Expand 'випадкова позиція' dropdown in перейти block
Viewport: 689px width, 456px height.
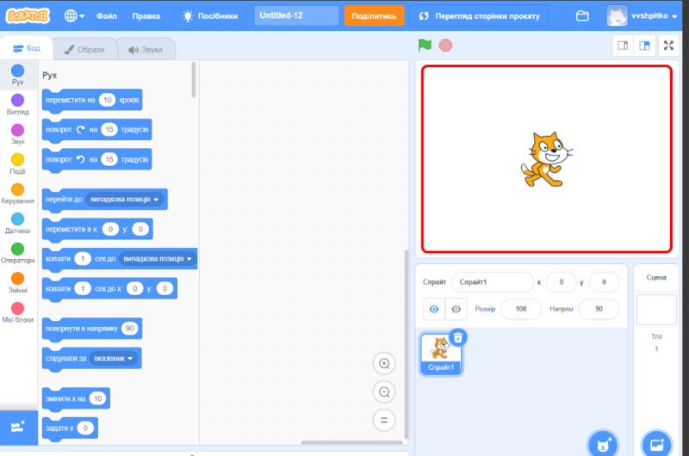point(125,200)
